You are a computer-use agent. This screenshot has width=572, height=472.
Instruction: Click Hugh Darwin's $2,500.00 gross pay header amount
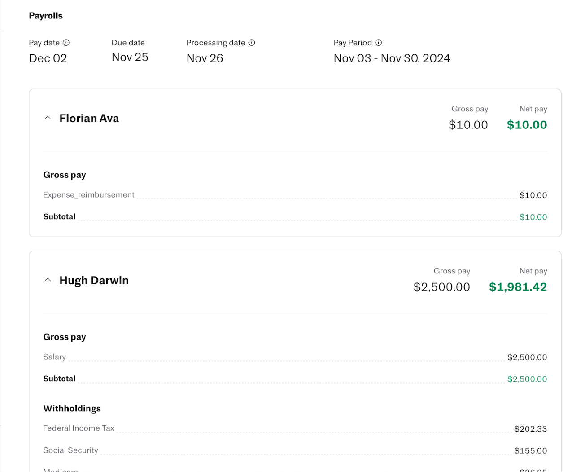point(441,287)
